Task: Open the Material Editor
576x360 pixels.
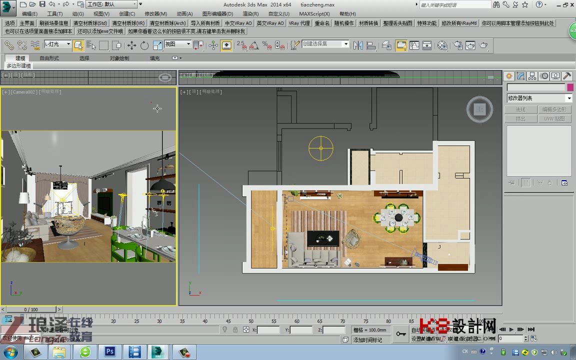Action: point(442,45)
